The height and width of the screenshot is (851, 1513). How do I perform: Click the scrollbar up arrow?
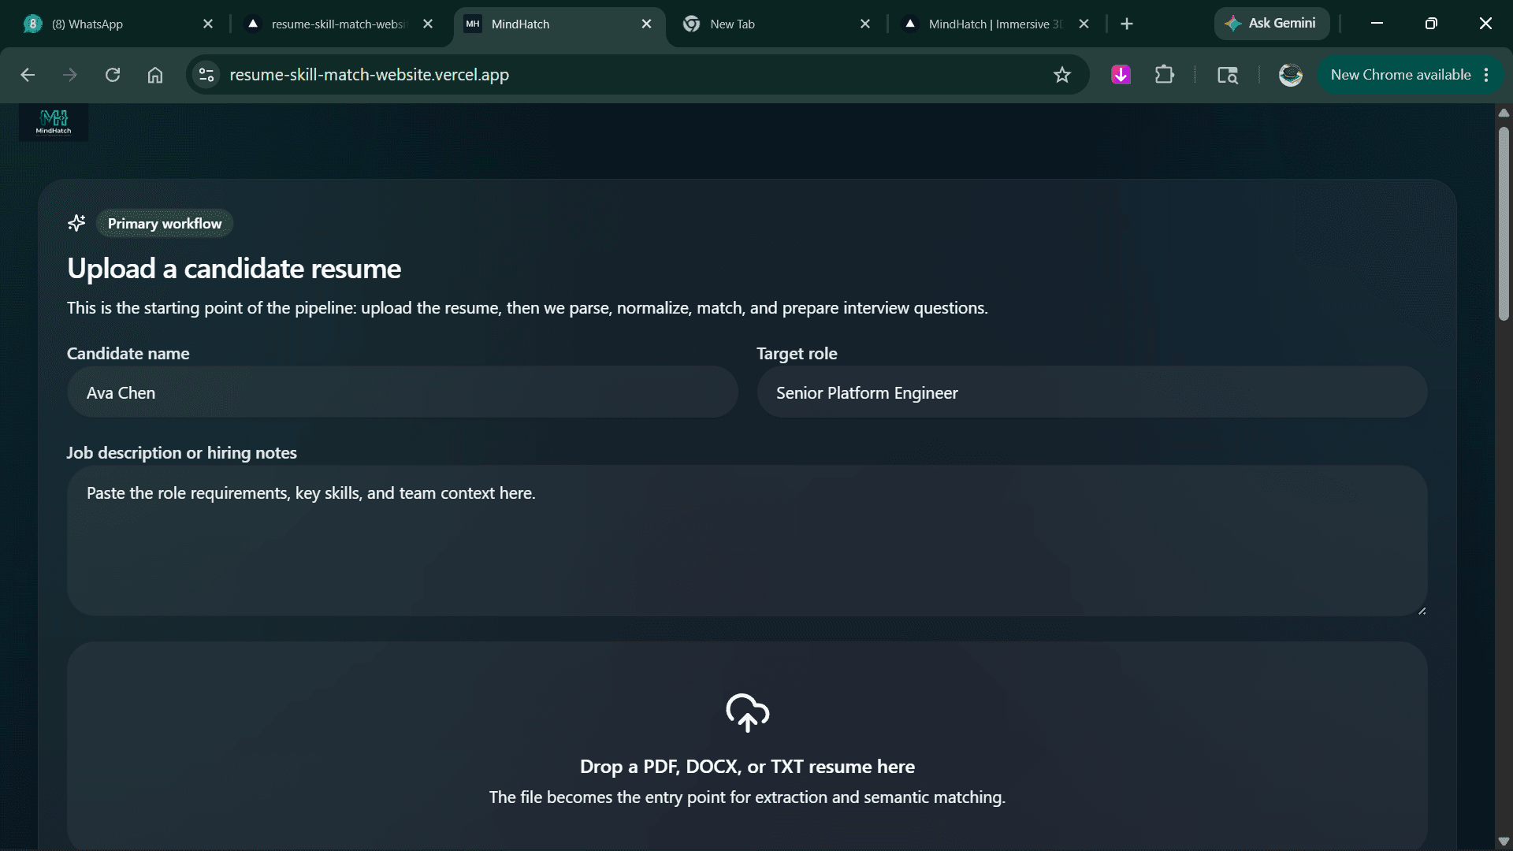pos(1504,113)
